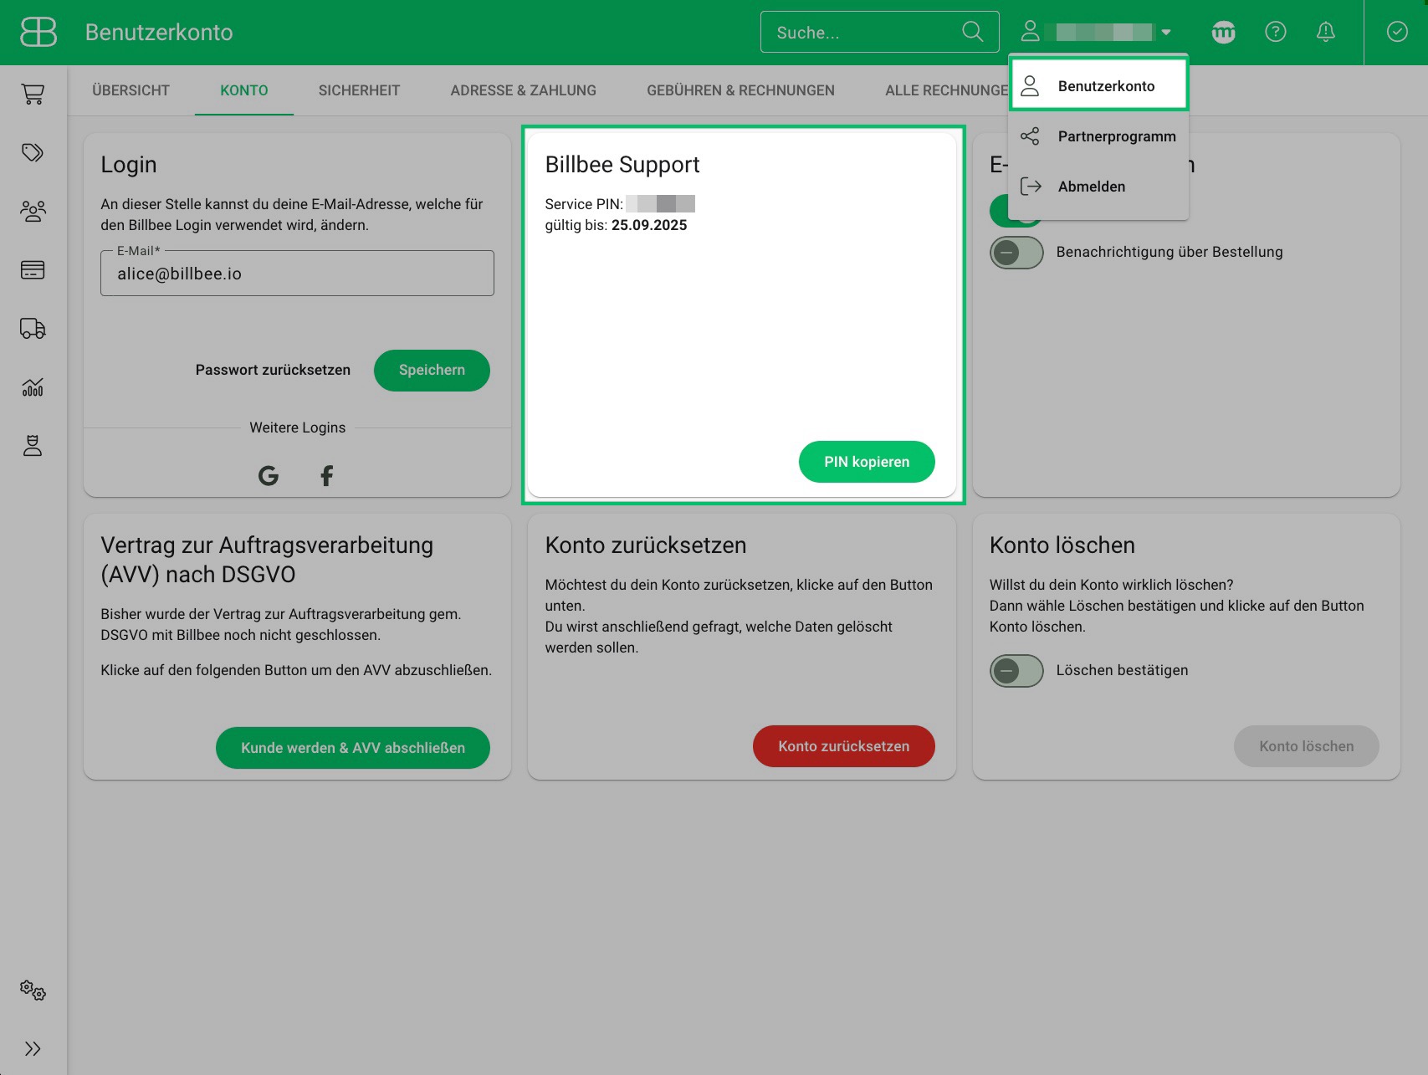Open the settings gears sidebar icon

[x=33, y=991]
